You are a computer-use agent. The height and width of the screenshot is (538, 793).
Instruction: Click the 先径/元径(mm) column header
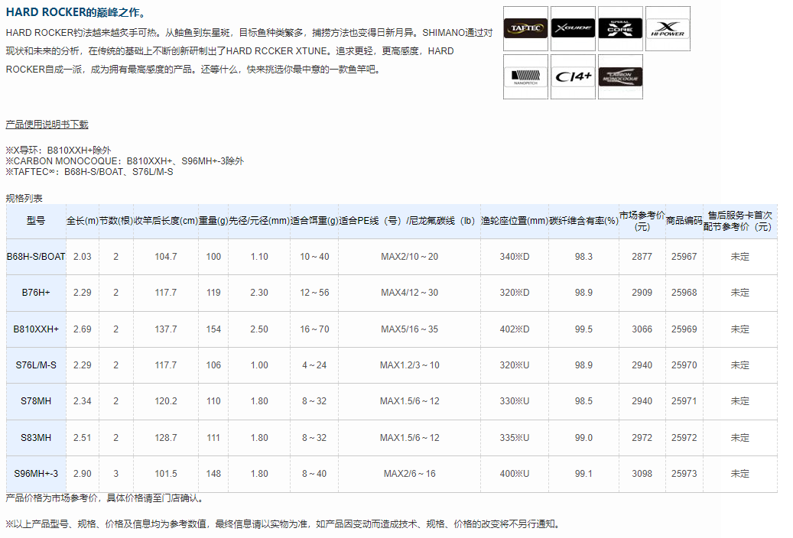click(259, 221)
